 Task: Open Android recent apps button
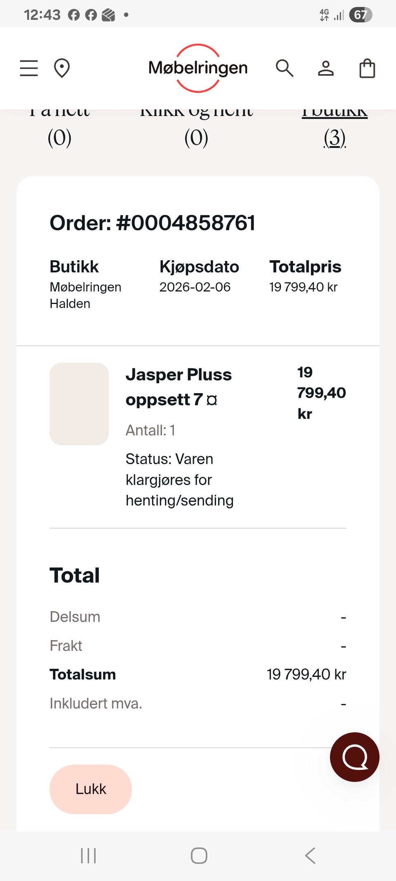click(x=88, y=855)
